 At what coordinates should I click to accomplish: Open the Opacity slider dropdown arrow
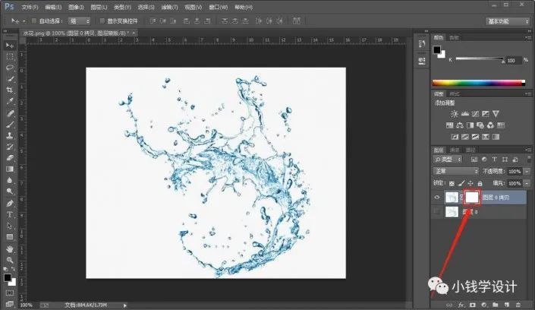point(527,171)
